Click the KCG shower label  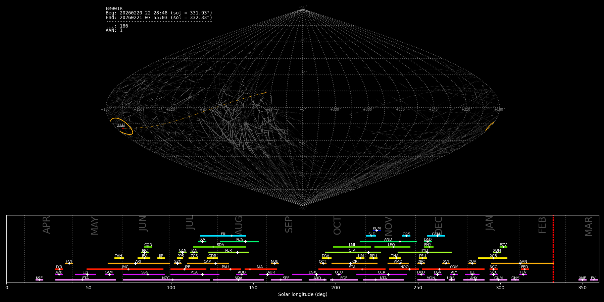240,240
